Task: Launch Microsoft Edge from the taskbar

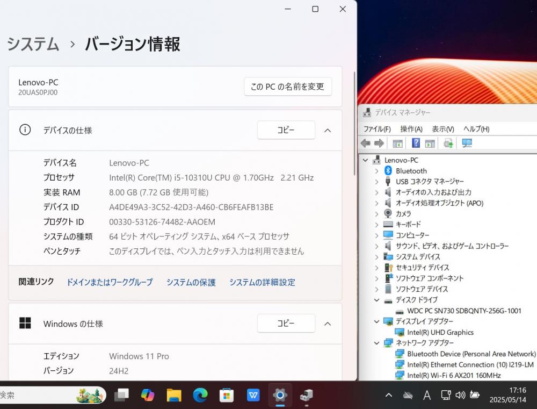Action: tap(200, 395)
